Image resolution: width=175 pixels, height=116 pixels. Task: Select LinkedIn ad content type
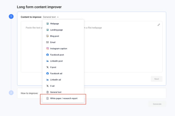coord(55,80)
